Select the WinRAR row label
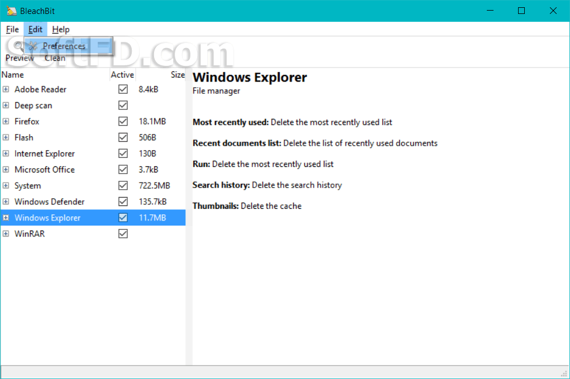The height and width of the screenshot is (379, 570). pos(30,234)
